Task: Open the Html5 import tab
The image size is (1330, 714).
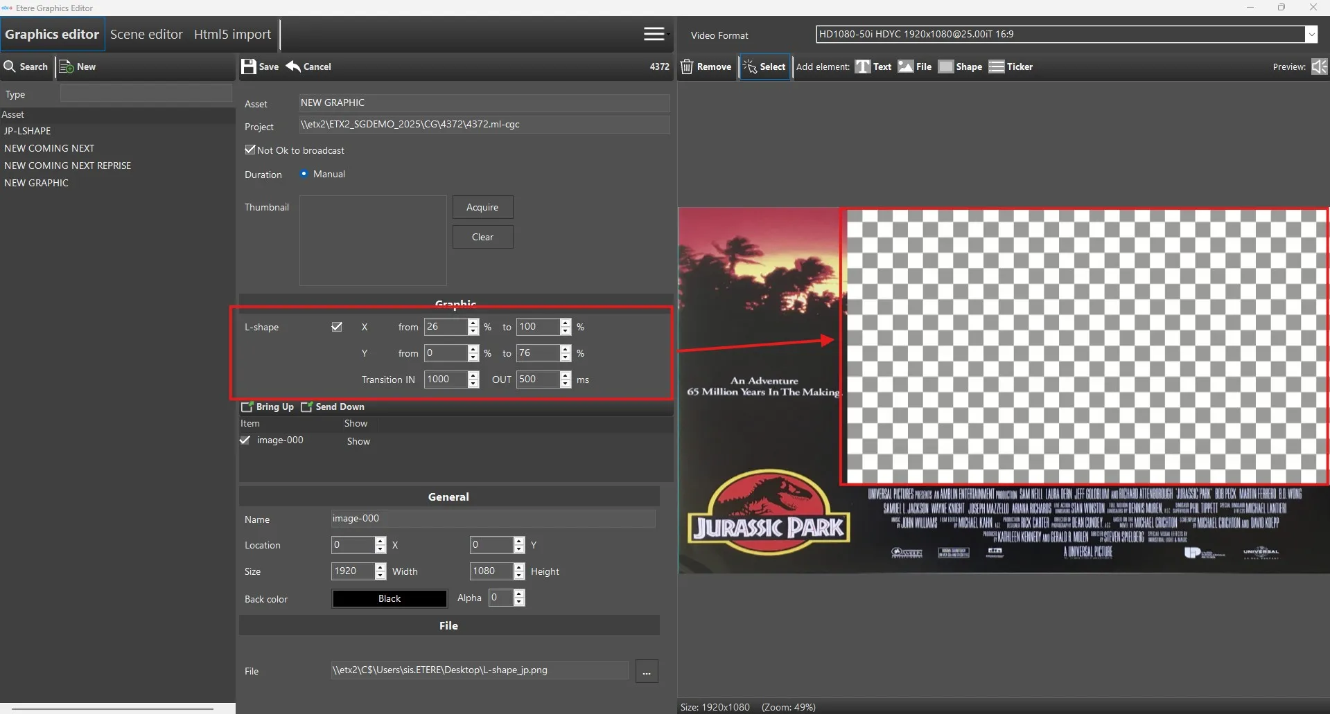Action: tap(232, 34)
